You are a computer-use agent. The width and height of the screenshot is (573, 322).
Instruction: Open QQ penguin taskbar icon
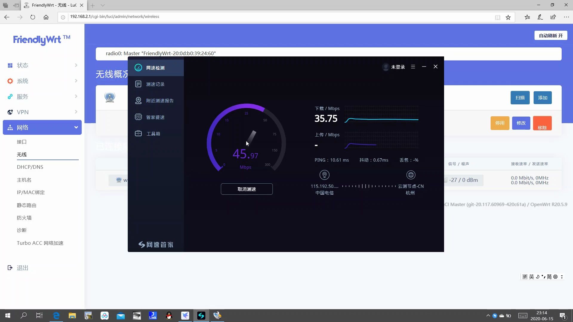(169, 315)
